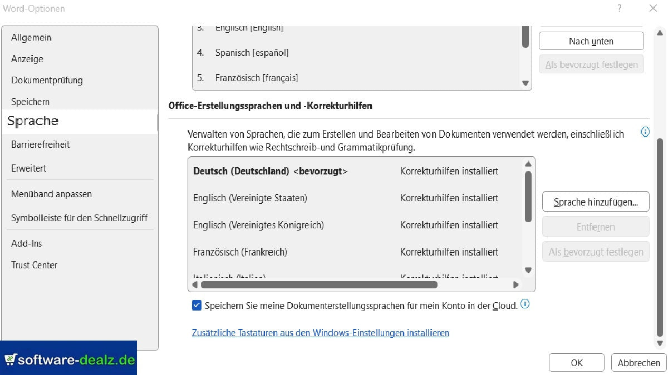Image resolution: width=668 pixels, height=375 pixels.
Task: Dismiss the dialog via Abbrechen
Action: click(638, 362)
